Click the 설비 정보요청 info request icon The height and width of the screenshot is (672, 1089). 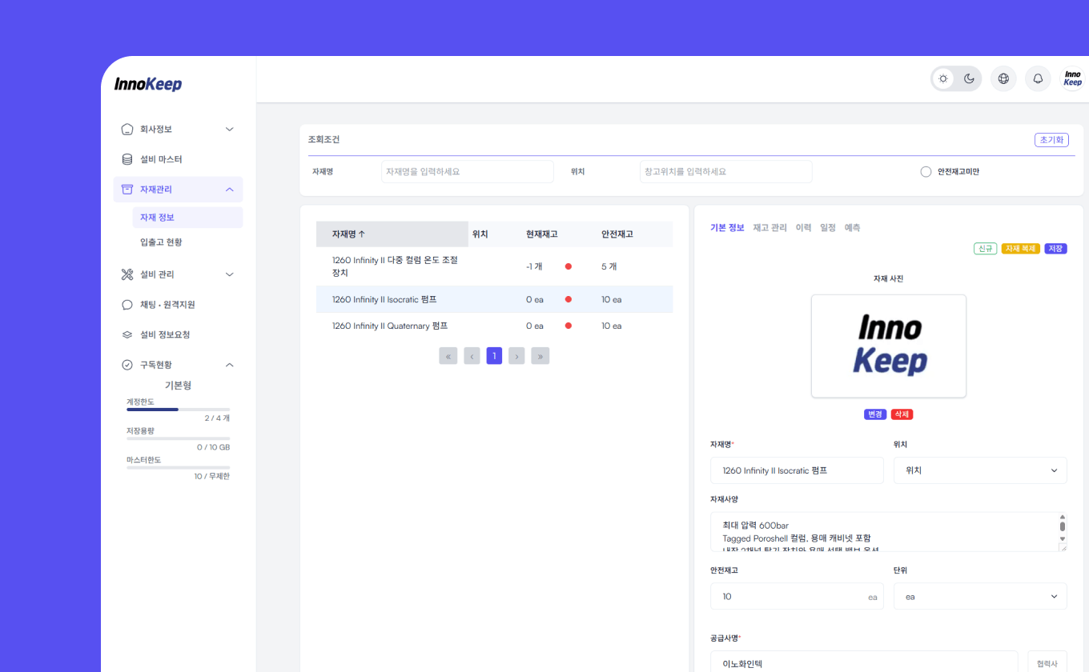[x=127, y=334]
